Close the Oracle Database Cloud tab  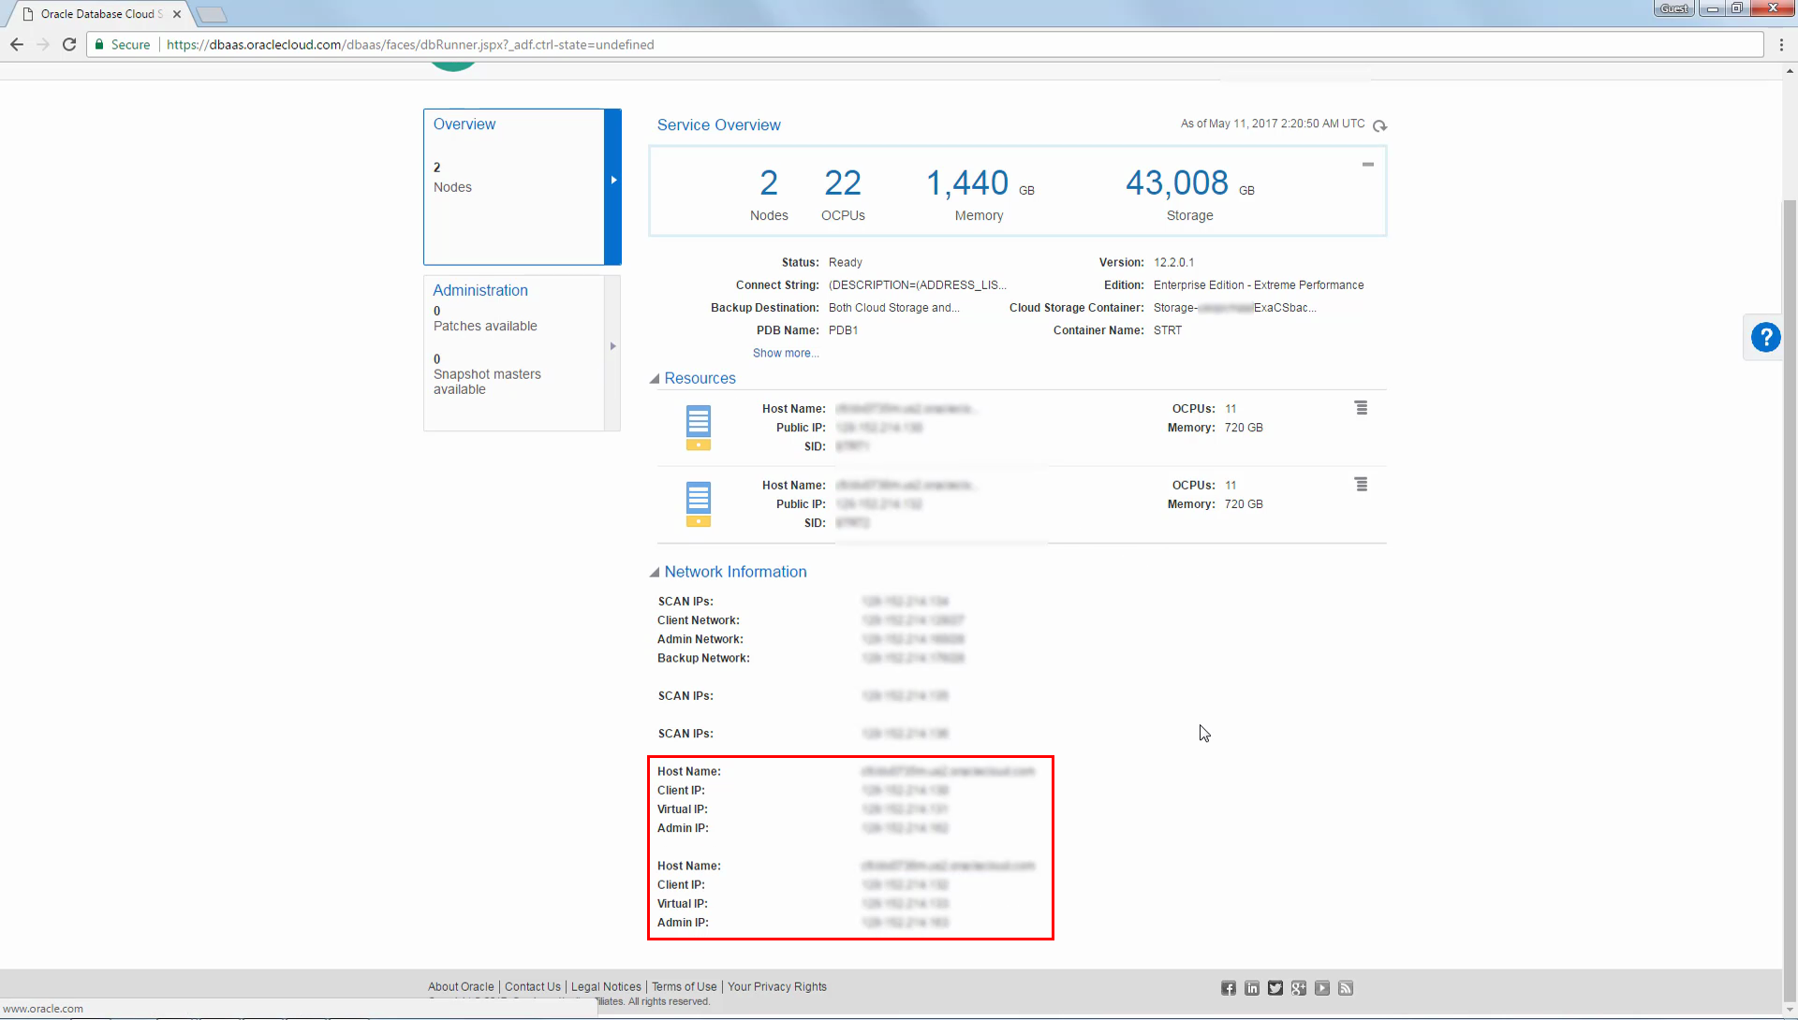[x=177, y=14]
